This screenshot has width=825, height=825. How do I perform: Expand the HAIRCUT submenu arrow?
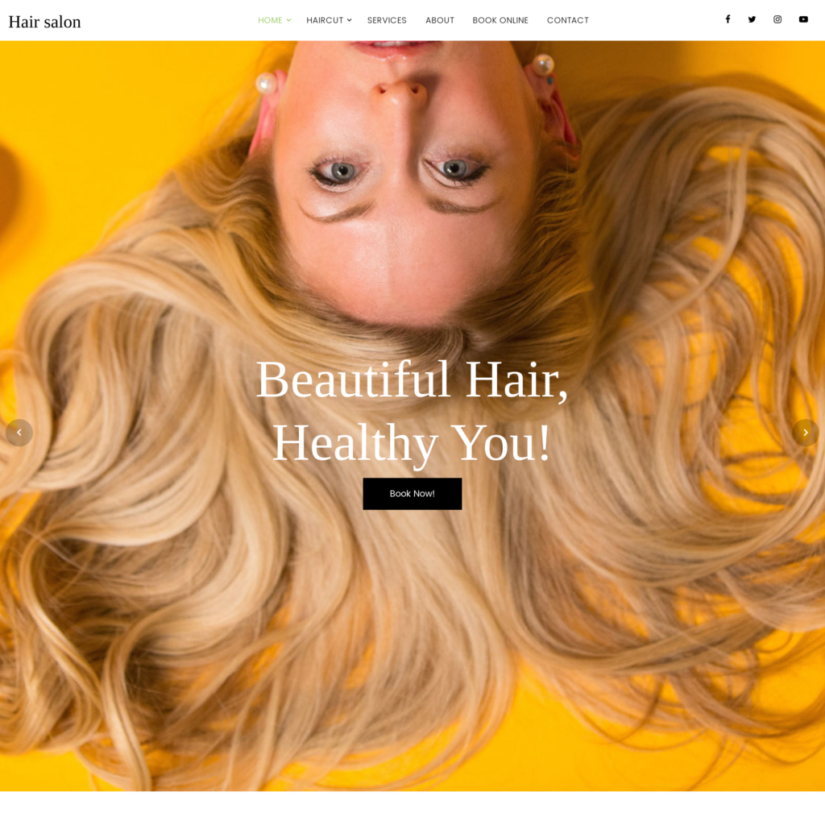click(349, 20)
